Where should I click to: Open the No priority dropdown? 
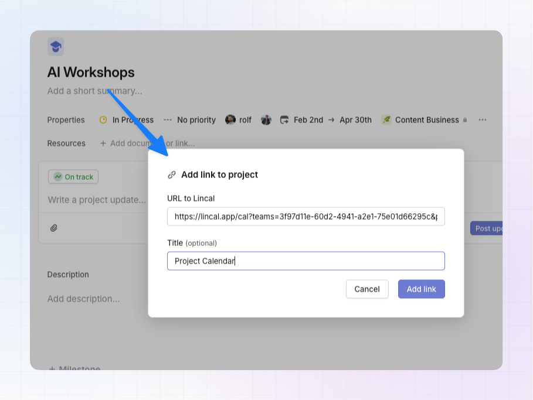click(189, 119)
